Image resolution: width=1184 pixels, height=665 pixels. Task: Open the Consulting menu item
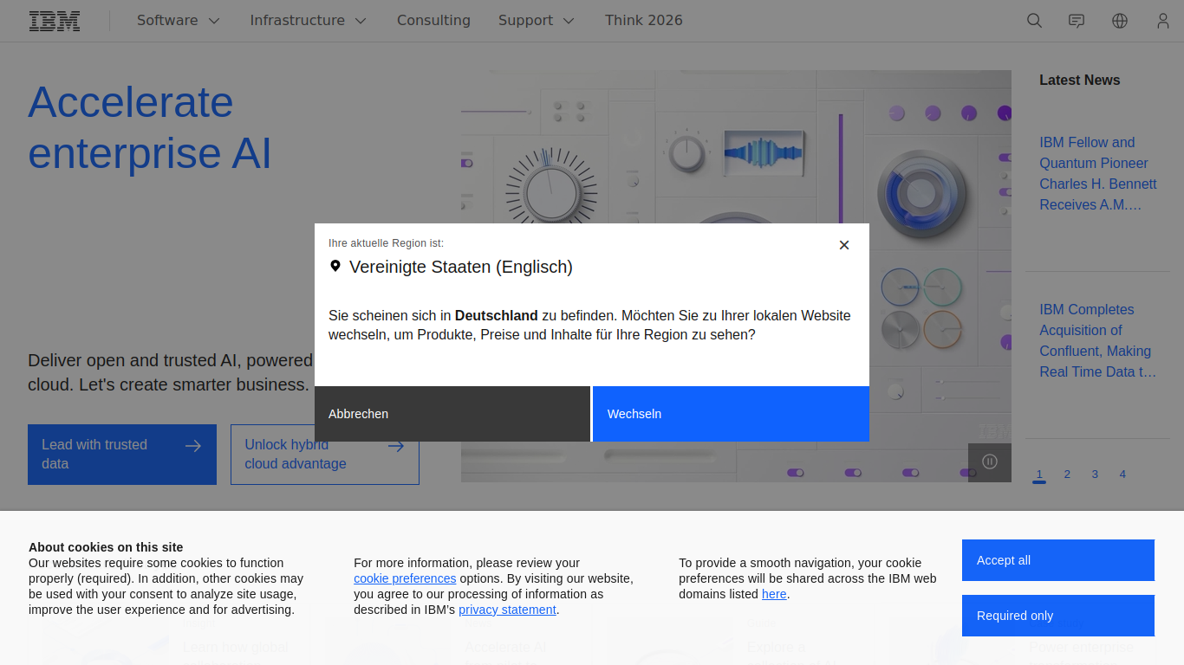point(433,21)
